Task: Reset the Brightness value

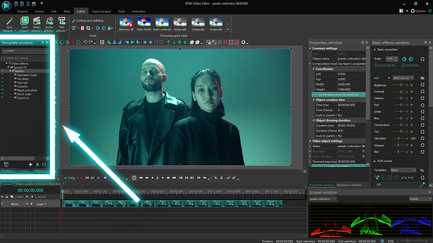Action: pos(422,85)
